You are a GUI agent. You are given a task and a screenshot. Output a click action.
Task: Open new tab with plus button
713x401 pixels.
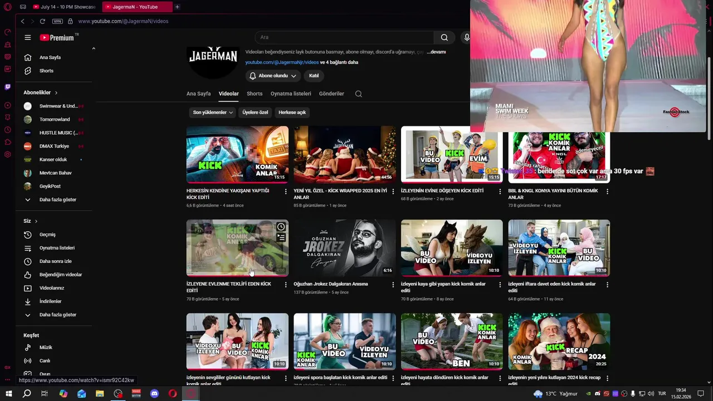click(x=177, y=7)
